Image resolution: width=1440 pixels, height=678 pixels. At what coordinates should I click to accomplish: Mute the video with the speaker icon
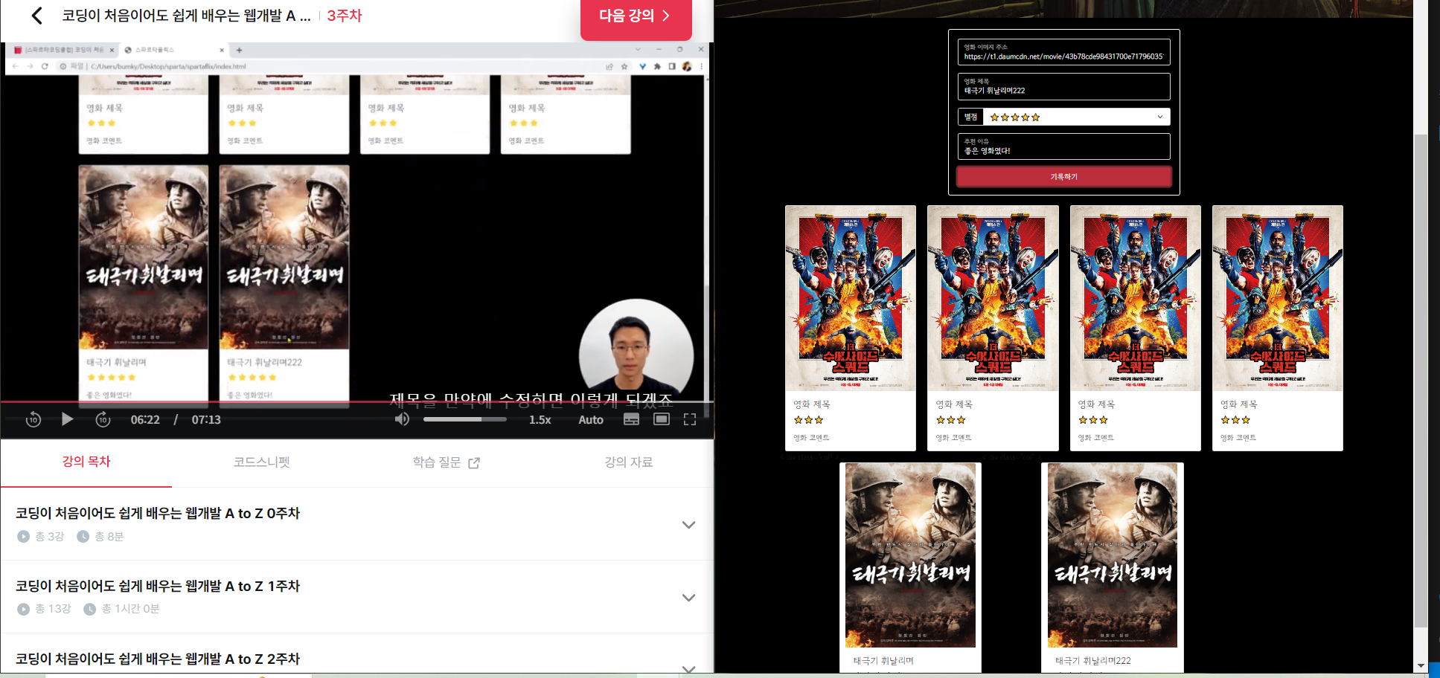(x=402, y=419)
